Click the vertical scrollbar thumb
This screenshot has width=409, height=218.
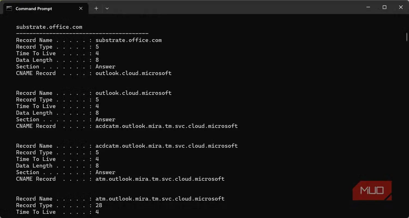[407, 37]
